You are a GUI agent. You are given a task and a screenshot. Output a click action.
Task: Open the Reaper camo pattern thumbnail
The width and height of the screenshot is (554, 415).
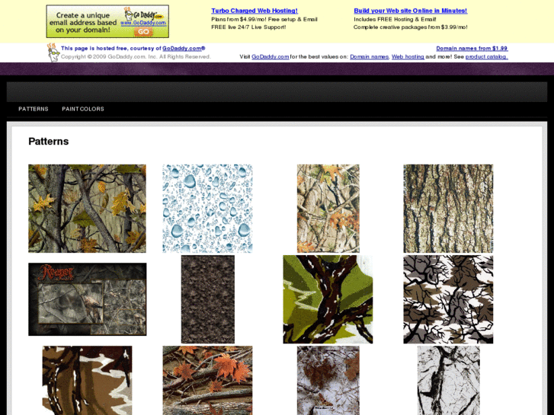(88, 299)
